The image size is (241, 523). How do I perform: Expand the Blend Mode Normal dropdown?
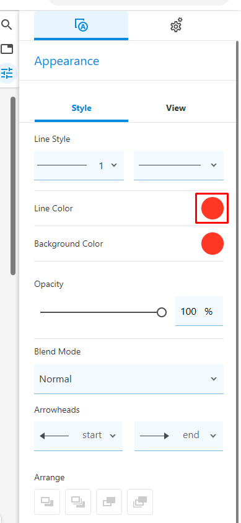tap(129, 379)
